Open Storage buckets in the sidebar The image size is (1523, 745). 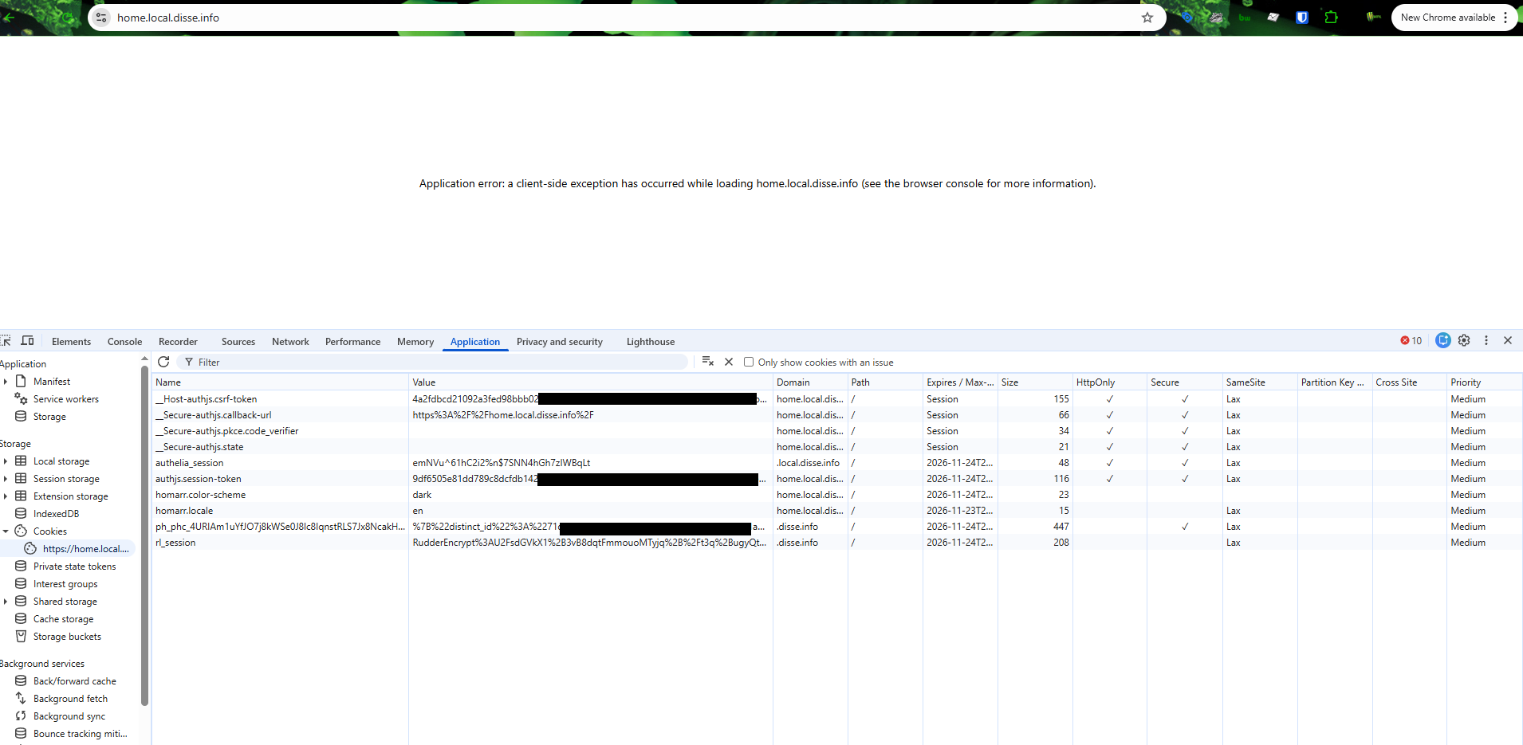67,637
